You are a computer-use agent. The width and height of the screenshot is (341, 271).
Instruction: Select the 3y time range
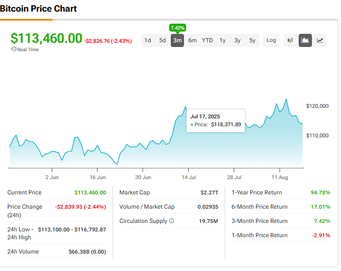237,40
